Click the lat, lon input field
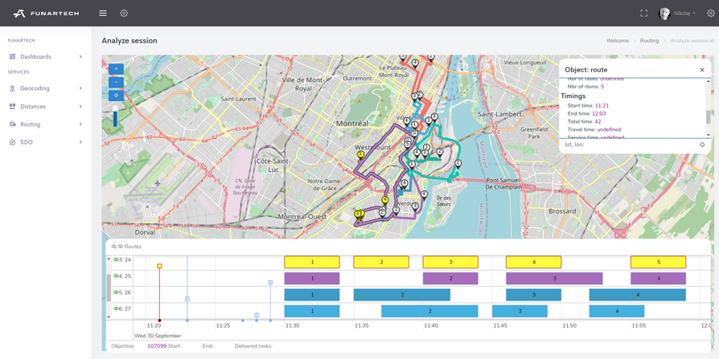 [627, 145]
